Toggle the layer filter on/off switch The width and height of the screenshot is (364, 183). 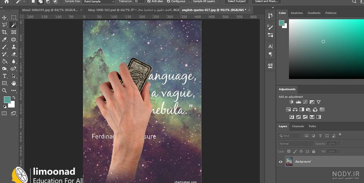(x=340, y=135)
